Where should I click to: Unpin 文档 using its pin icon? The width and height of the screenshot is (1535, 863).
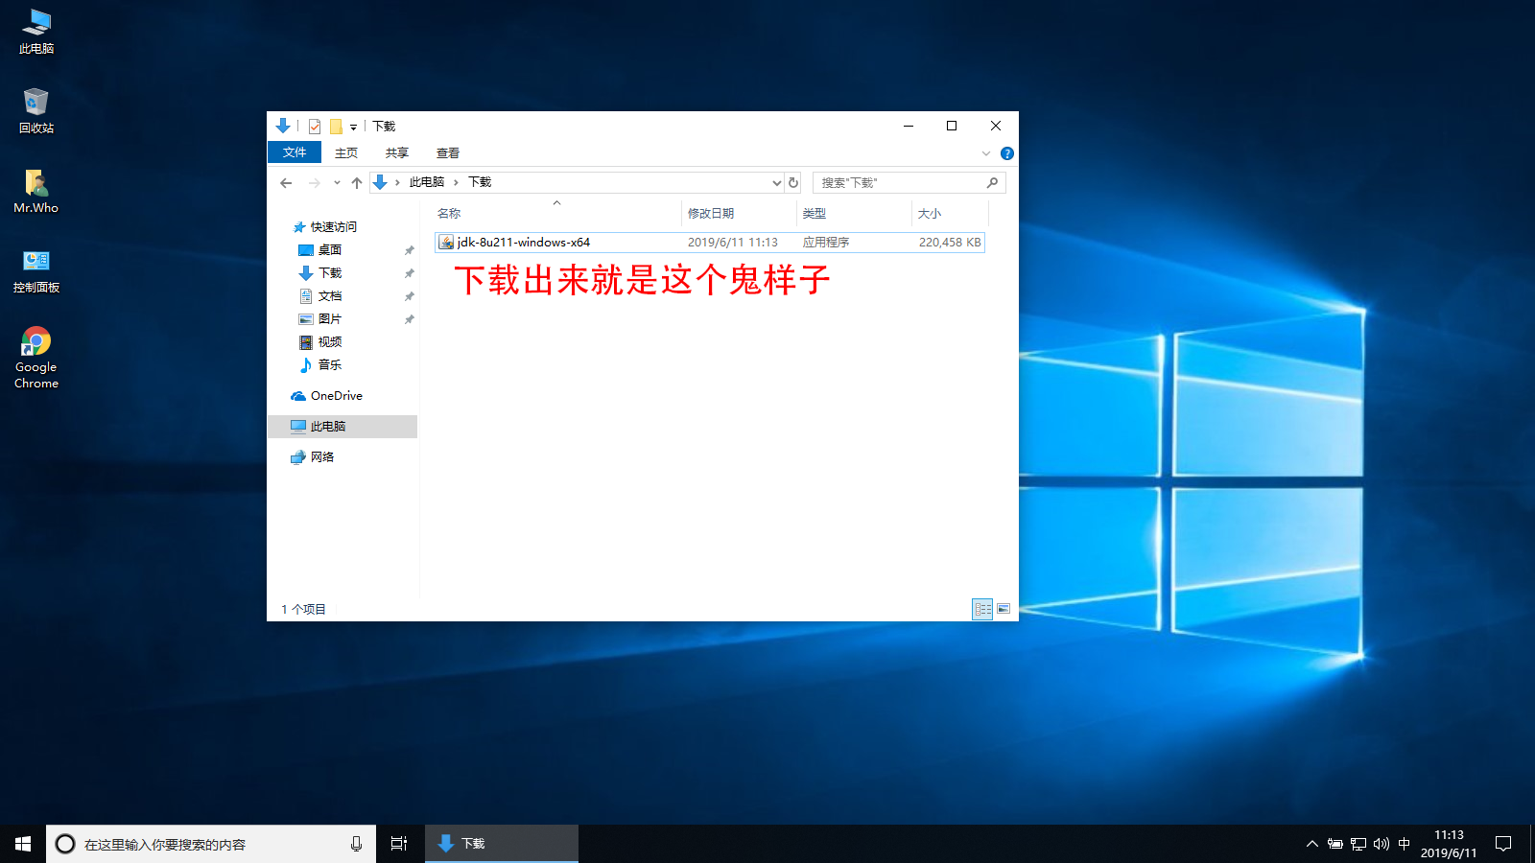point(410,296)
